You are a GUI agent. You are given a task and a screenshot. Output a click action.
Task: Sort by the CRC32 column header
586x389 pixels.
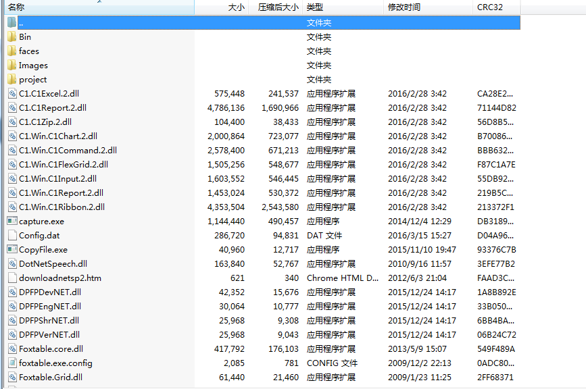[x=497, y=7]
